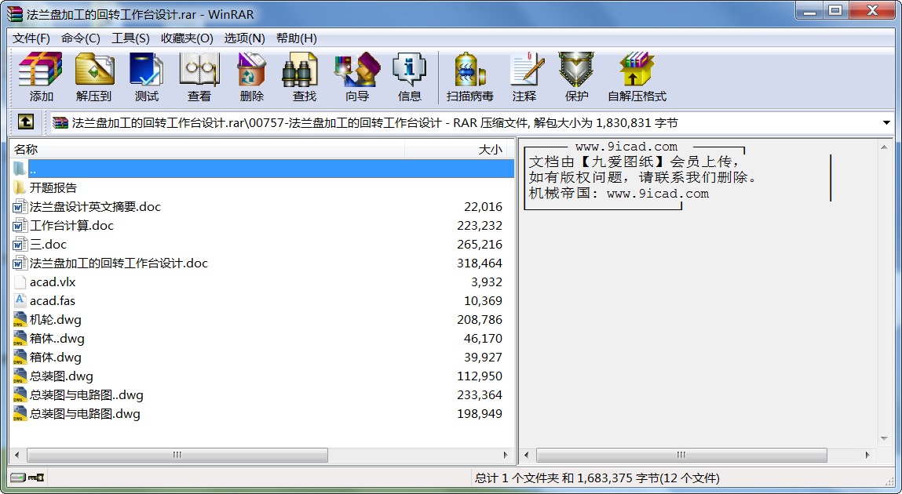Click the 添加 (Add) toolbar icon
The image size is (902, 494).
[x=41, y=77]
